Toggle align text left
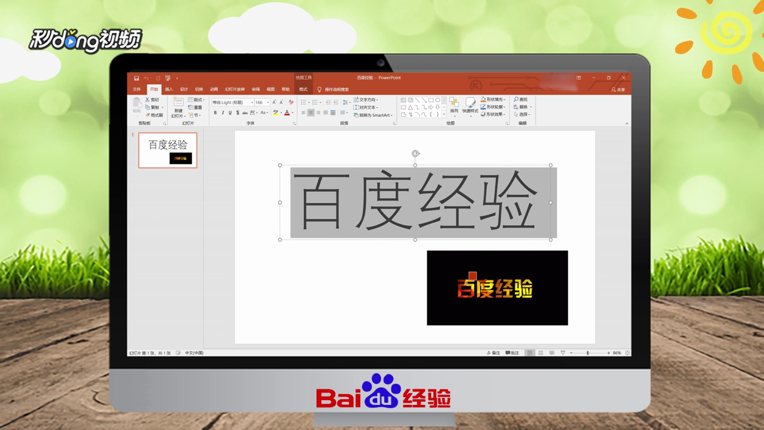This screenshot has width=764, height=430. [303, 112]
